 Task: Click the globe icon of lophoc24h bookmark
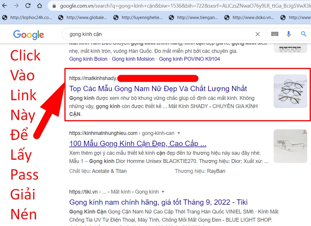5,18
